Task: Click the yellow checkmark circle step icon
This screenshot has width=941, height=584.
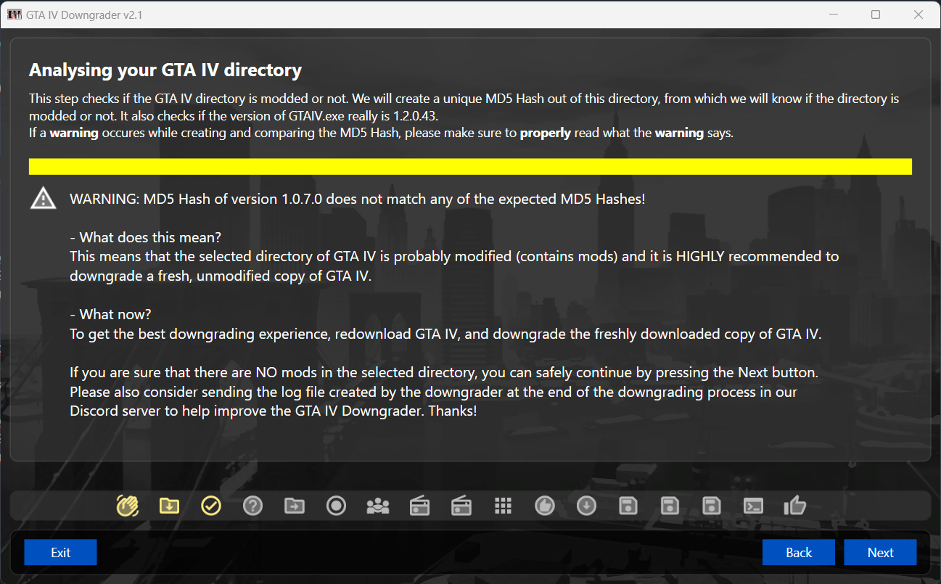Action: (211, 505)
